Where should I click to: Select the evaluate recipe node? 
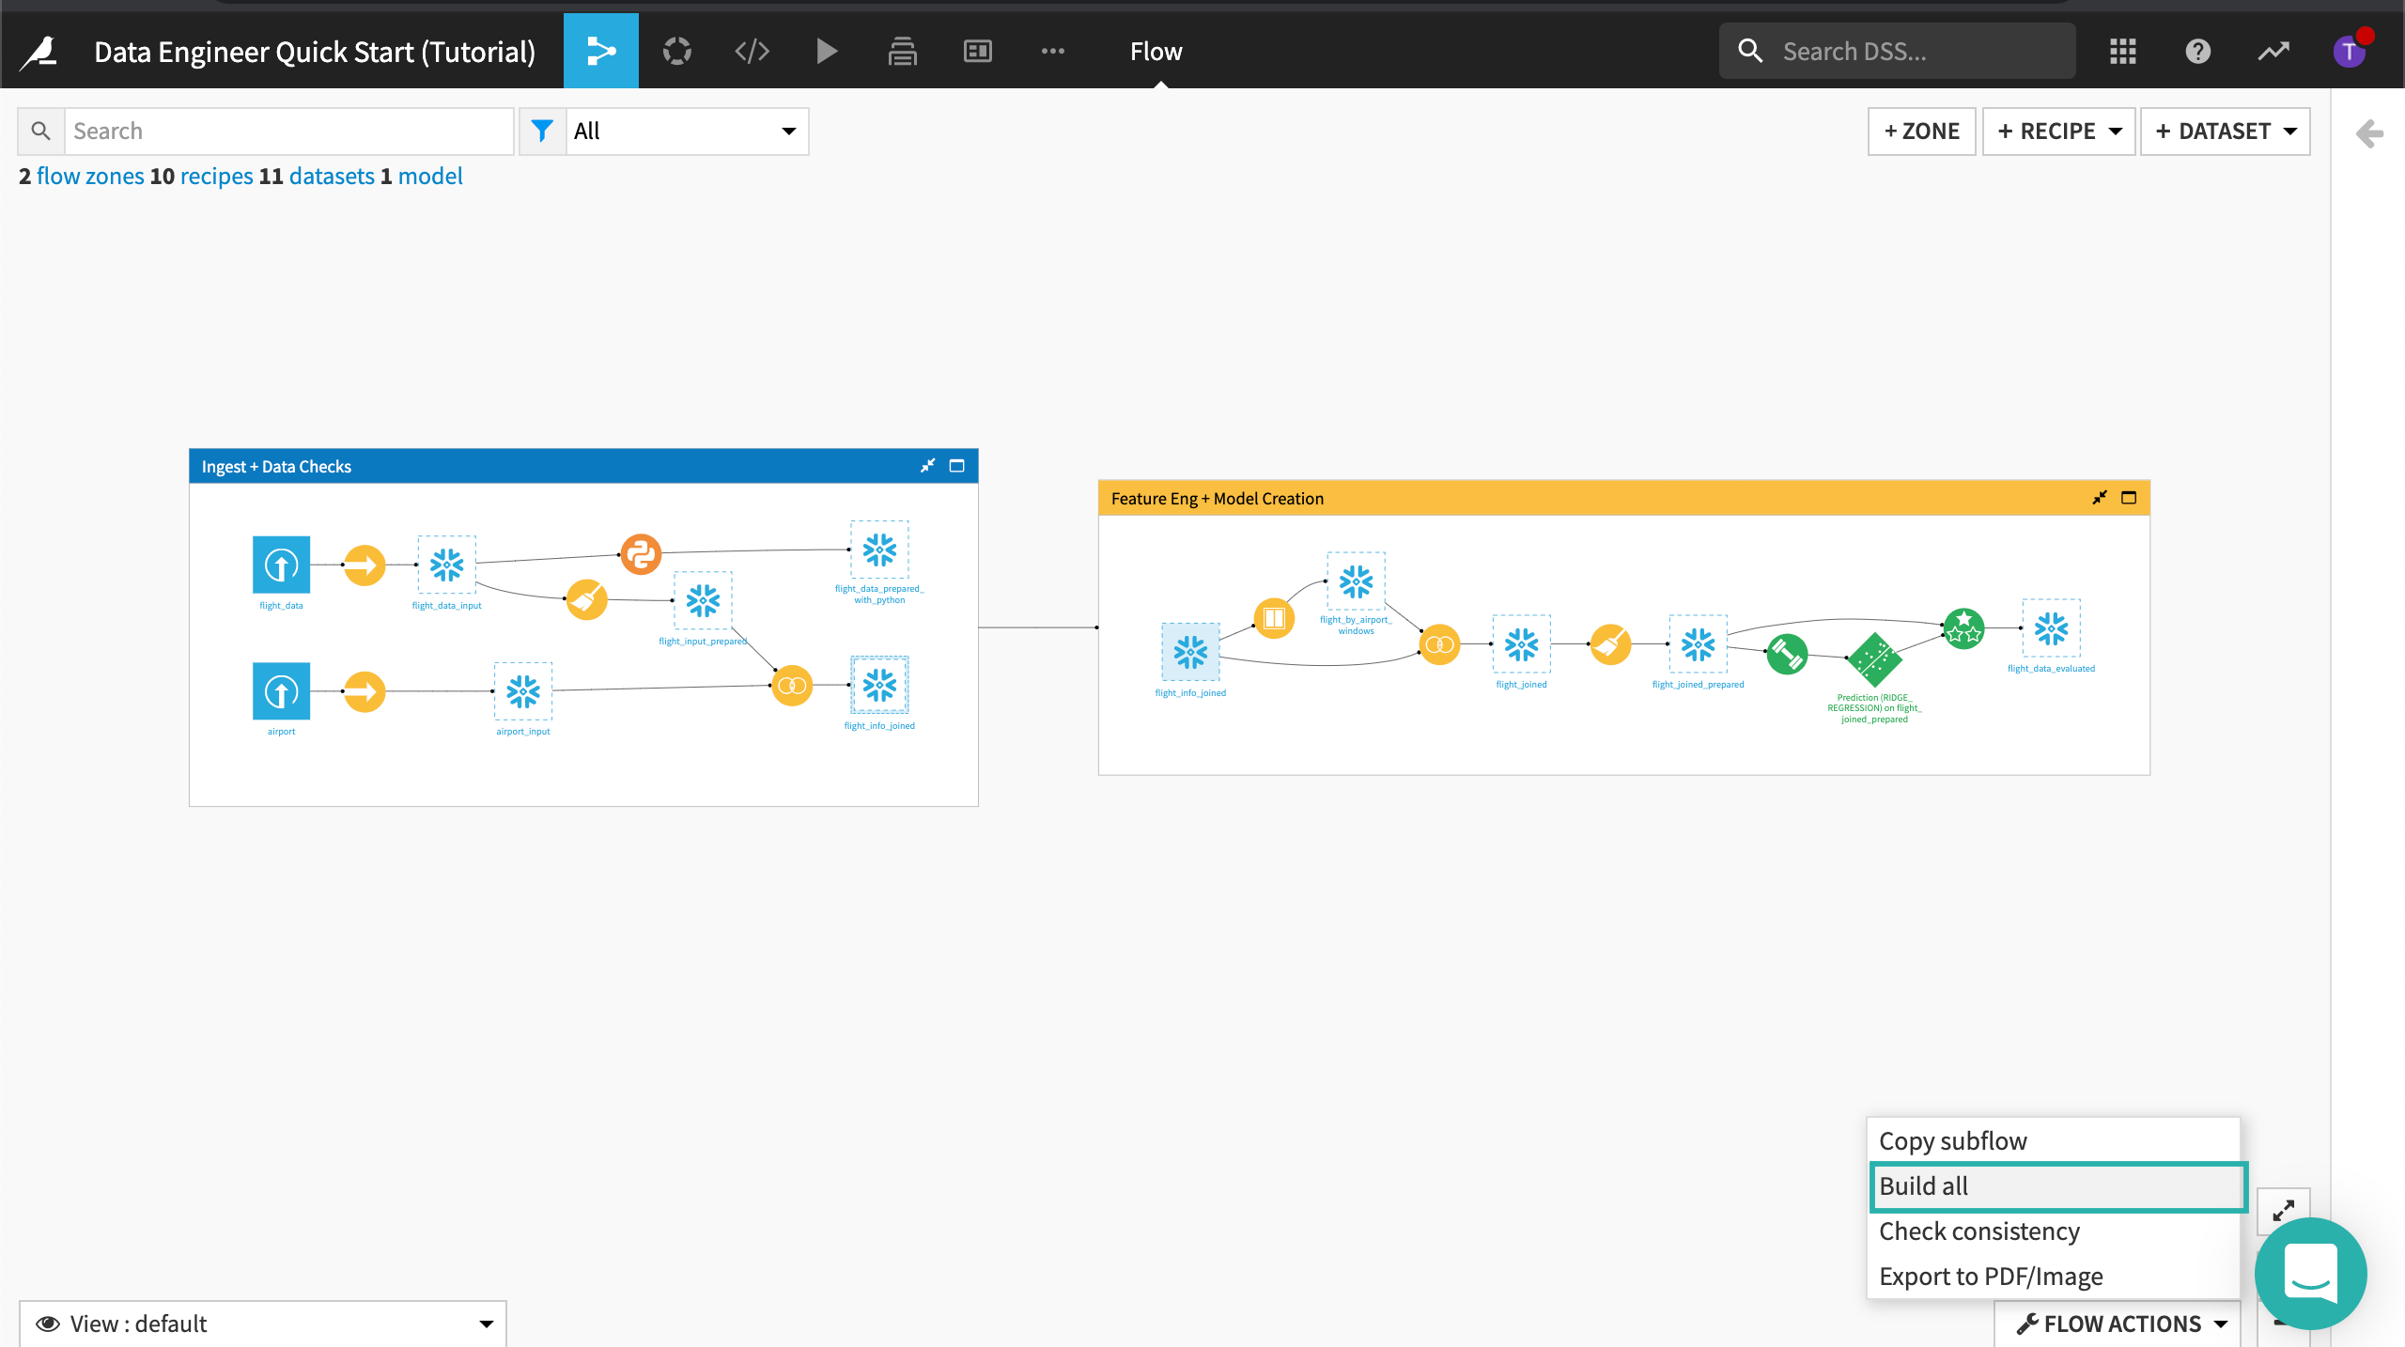1963,628
